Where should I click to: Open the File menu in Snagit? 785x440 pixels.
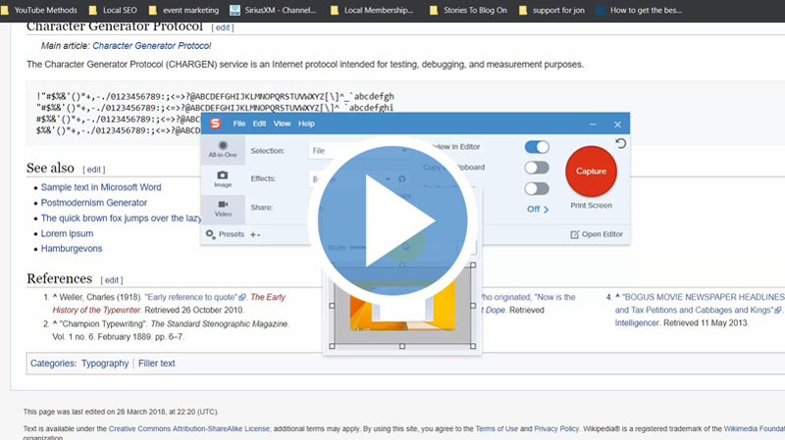click(x=238, y=124)
